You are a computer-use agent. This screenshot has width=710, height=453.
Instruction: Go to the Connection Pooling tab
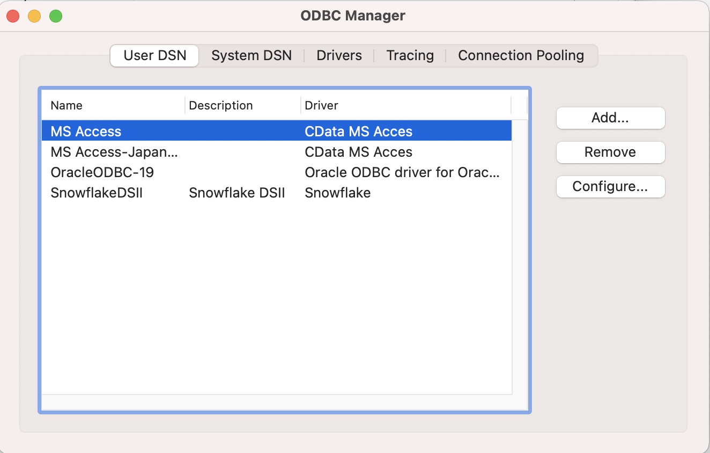point(521,56)
